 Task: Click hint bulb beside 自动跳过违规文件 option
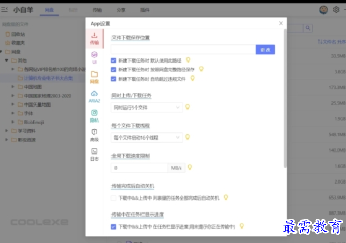point(192,79)
